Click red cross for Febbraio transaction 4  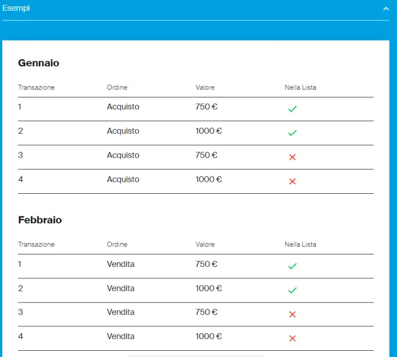click(293, 338)
